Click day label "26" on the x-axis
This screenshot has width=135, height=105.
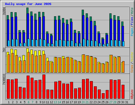107,102
